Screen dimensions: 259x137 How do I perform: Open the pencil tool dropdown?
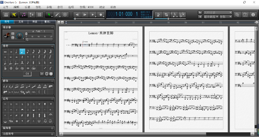click(x=60, y=16)
